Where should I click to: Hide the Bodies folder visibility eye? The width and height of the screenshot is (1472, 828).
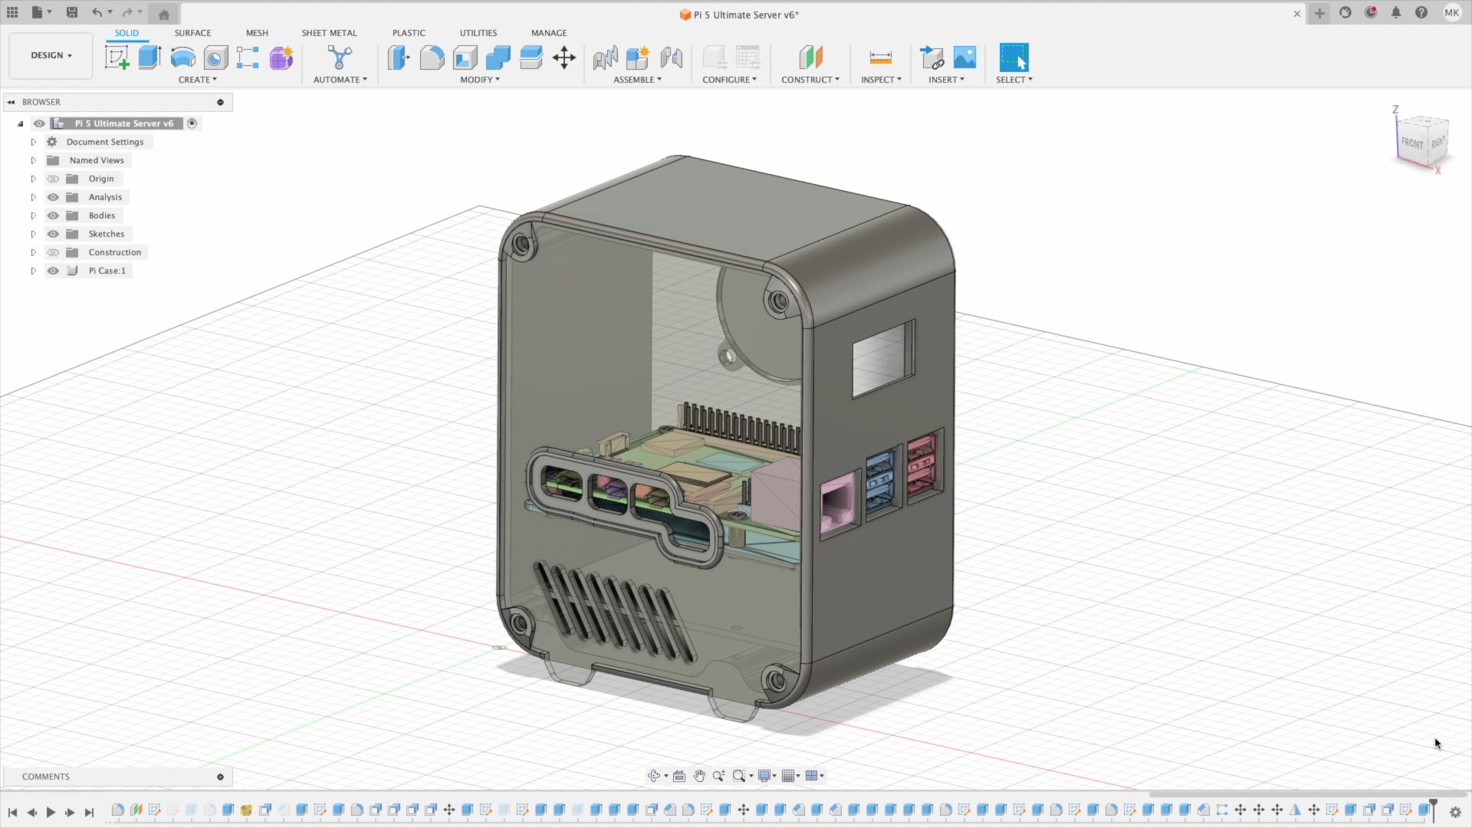[53, 215]
